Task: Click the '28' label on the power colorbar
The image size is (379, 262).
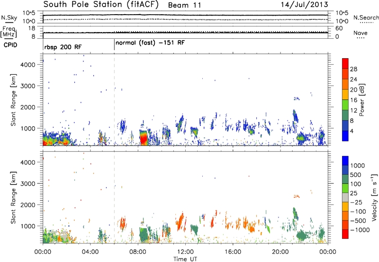Action: [x=353, y=69]
